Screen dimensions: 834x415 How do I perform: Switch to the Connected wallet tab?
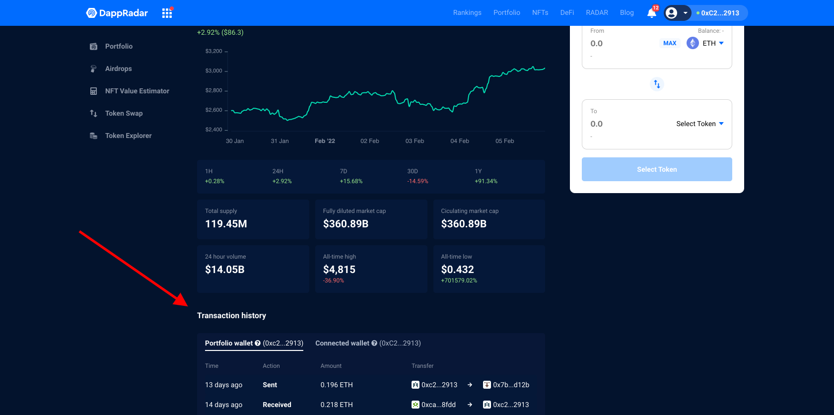click(368, 343)
